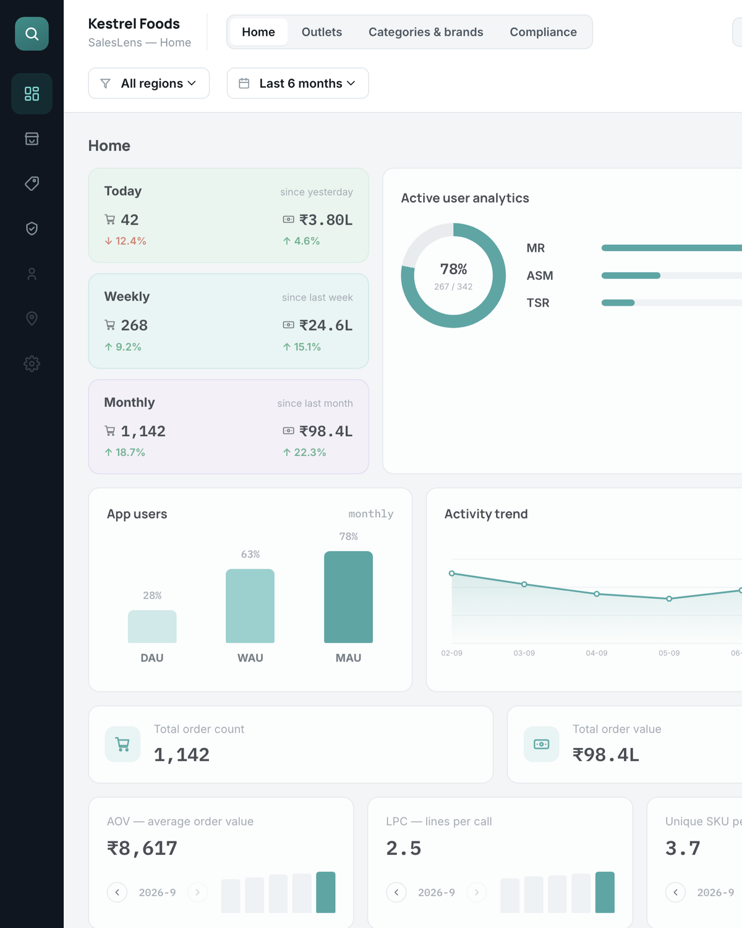This screenshot has height=928, width=742.
Task: Open the compliance shield icon in the sidebar
Action: pos(32,228)
